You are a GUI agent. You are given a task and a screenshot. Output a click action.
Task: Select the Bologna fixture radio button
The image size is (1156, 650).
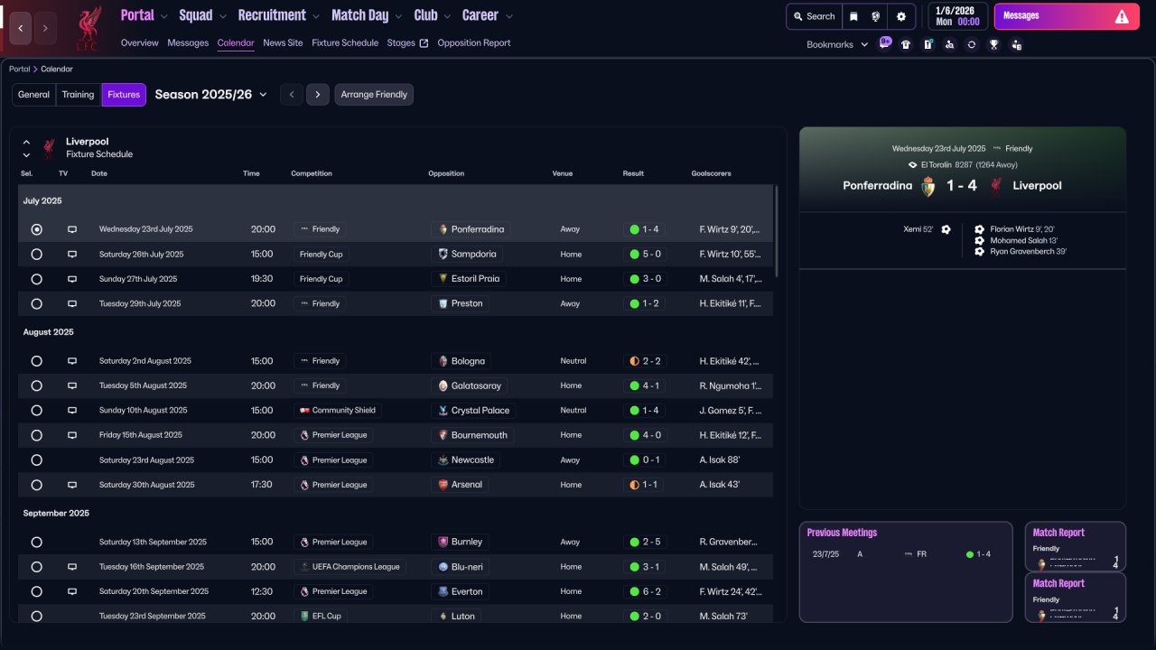point(36,361)
